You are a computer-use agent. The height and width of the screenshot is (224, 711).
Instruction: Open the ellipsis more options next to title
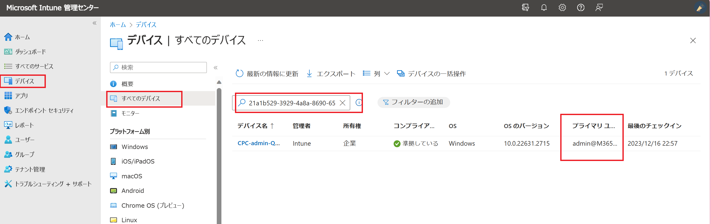point(260,41)
